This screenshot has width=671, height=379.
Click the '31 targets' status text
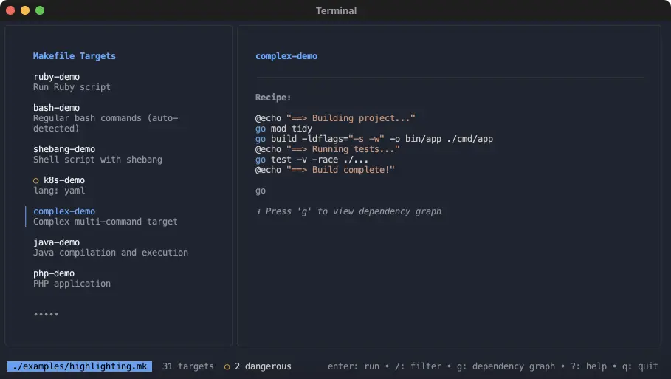click(187, 366)
